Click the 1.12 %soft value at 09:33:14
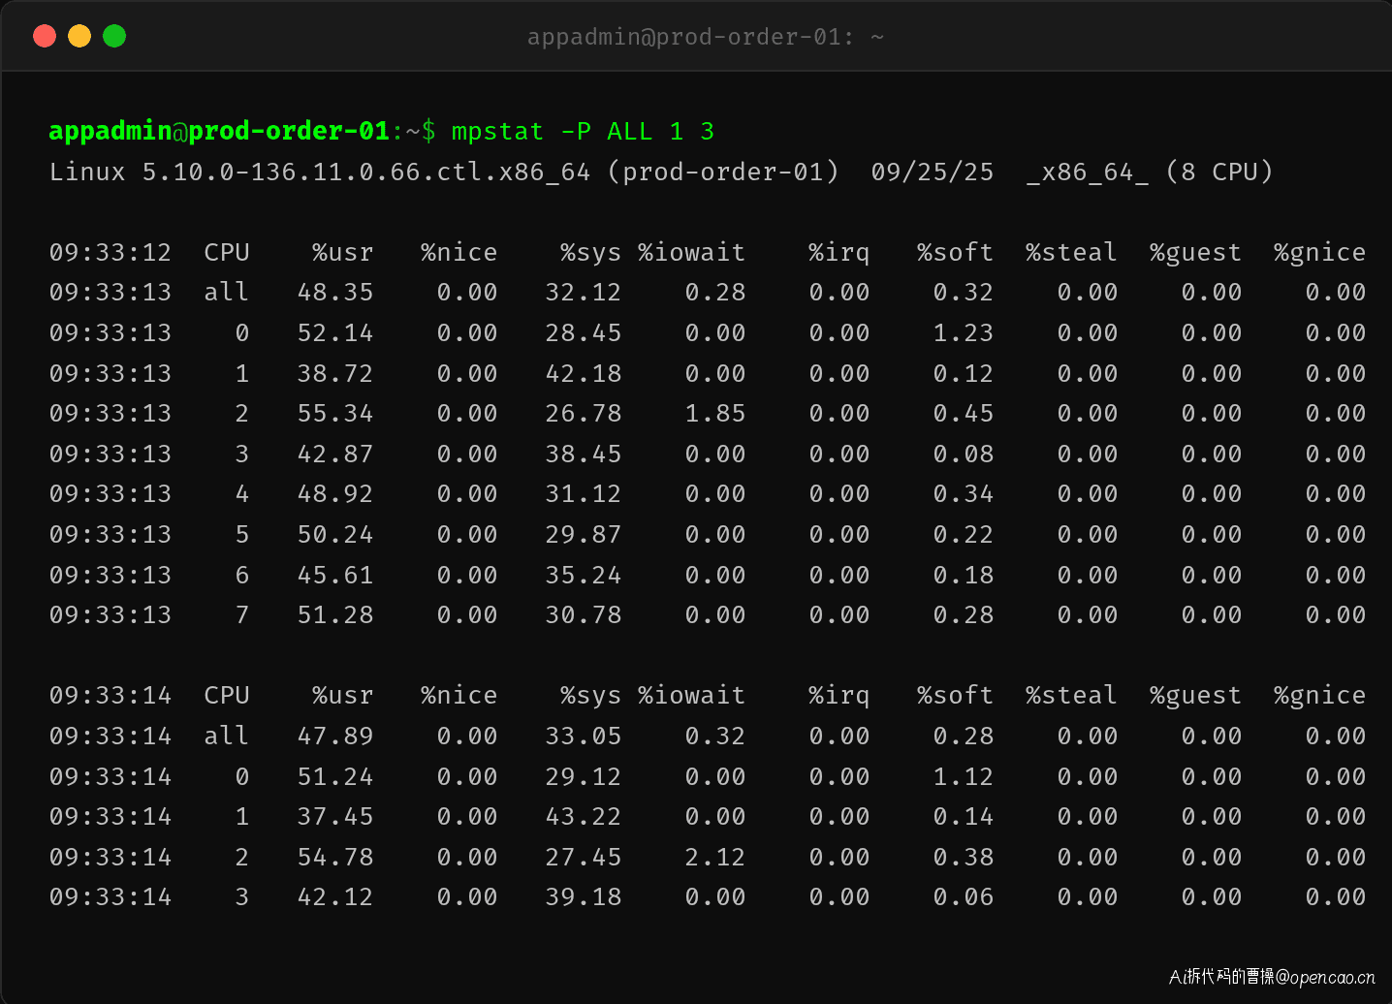This screenshot has width=1392, height=1004. tap(963, 776)
